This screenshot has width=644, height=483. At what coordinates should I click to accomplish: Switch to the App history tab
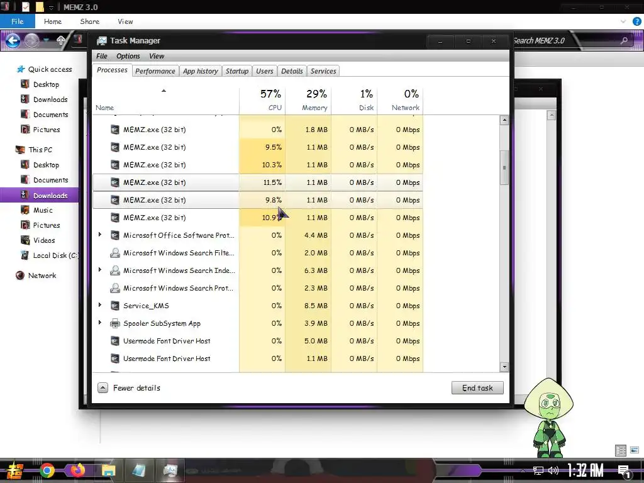[201, 71]
